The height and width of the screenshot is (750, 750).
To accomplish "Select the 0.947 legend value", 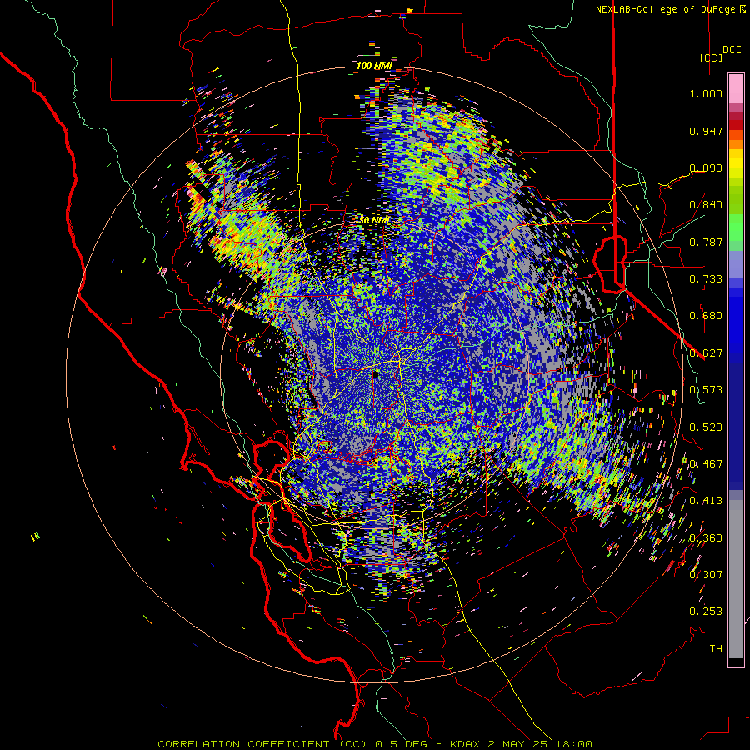I will pyautogui.click(x=706, y=131).
